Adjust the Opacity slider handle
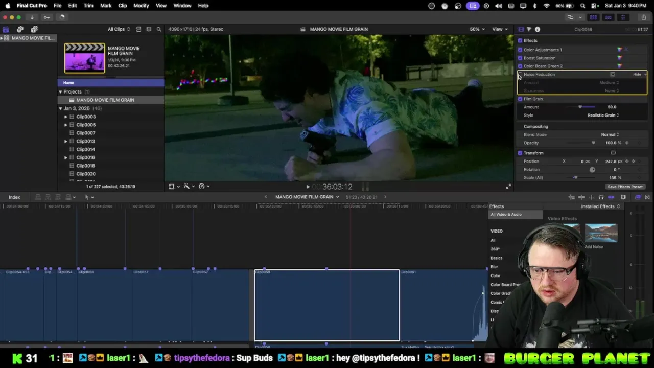654x368 pixels. coord(593,143)
